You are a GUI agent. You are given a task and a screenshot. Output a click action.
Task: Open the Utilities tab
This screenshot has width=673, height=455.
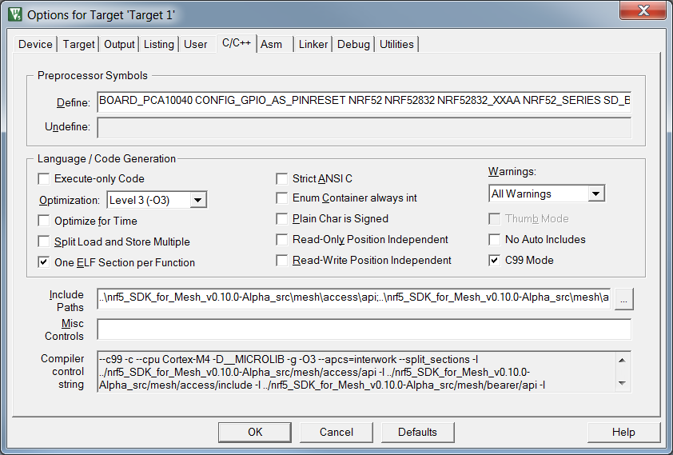(x=396, y=44)
